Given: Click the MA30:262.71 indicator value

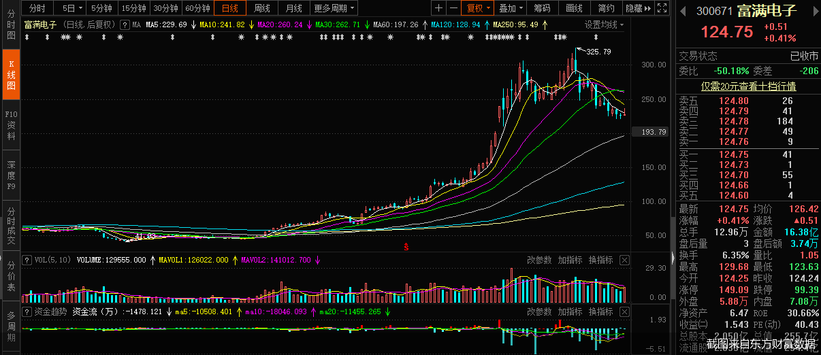Looking at the screenshot, I should click(x=338, y=24).
